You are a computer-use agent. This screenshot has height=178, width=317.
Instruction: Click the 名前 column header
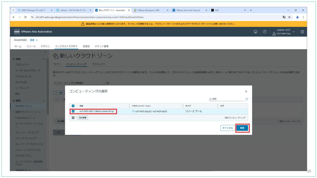81,106
